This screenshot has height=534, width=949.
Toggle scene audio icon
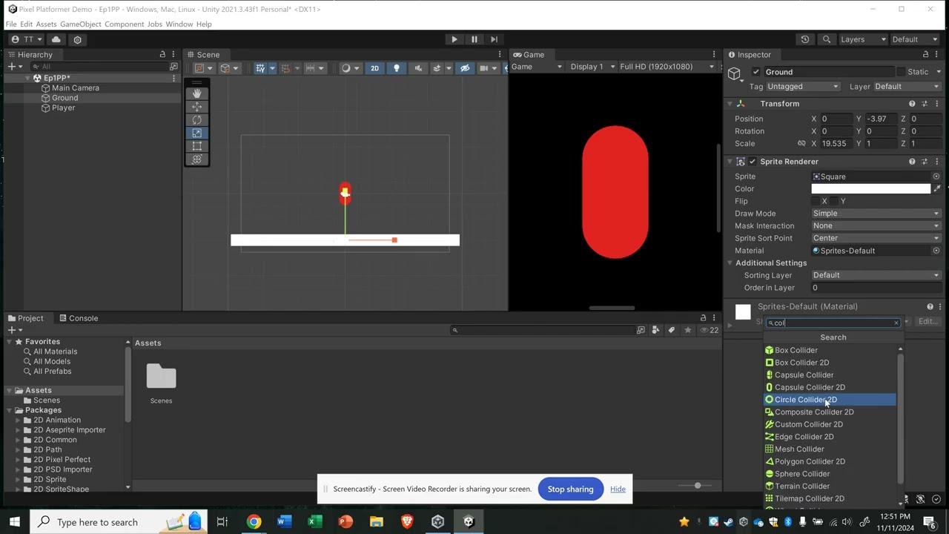point(418,68)
